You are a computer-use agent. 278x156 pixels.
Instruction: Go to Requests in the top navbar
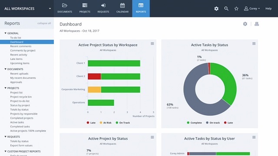coord(103,8)
